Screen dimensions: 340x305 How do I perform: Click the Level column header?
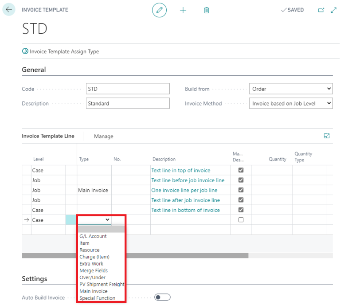click(x=39, y=159)
